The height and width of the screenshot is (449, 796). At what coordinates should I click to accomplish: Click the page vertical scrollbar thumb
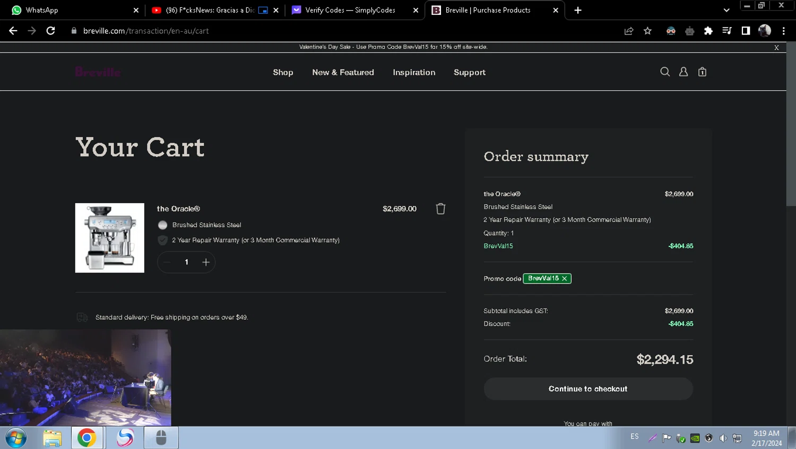(791, 124)
